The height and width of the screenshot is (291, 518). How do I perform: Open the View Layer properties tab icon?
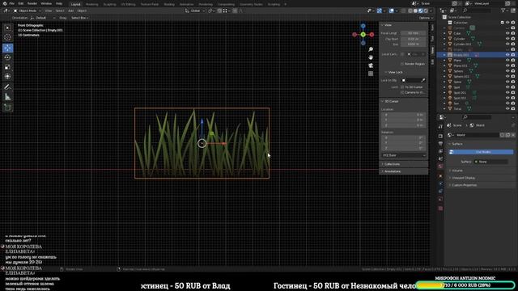440,151
